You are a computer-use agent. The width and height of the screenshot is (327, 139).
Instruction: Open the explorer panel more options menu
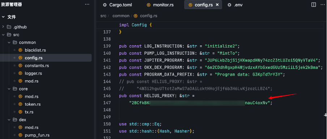(87, 5)
